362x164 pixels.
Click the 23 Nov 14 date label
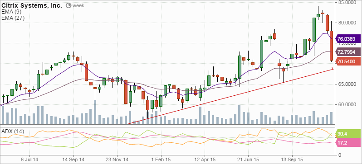117,159
